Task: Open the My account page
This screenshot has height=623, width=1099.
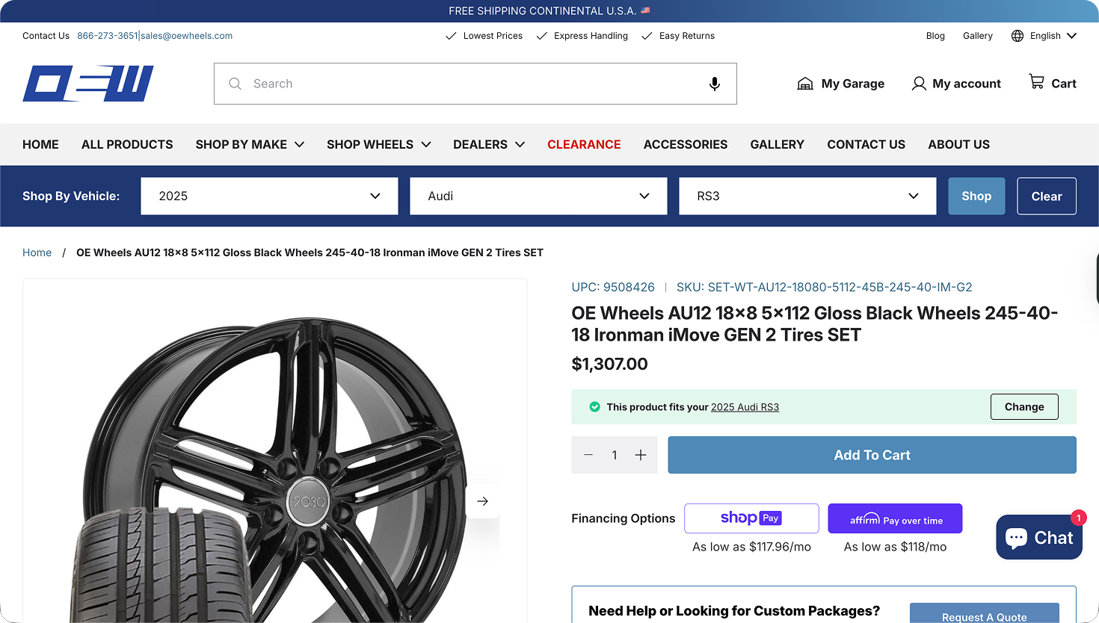Action: (x=956, y=84)
